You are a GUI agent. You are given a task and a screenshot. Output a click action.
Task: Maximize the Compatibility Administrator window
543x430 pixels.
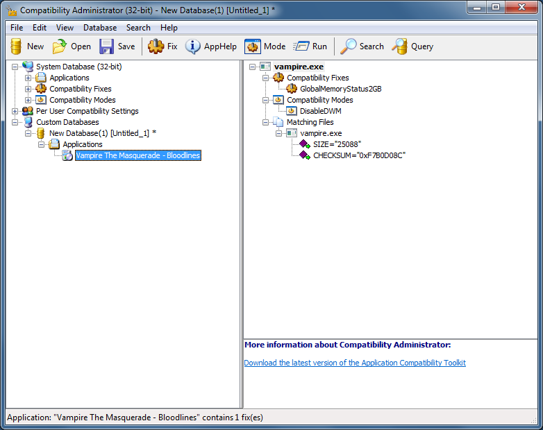click(x=496, y=7)
